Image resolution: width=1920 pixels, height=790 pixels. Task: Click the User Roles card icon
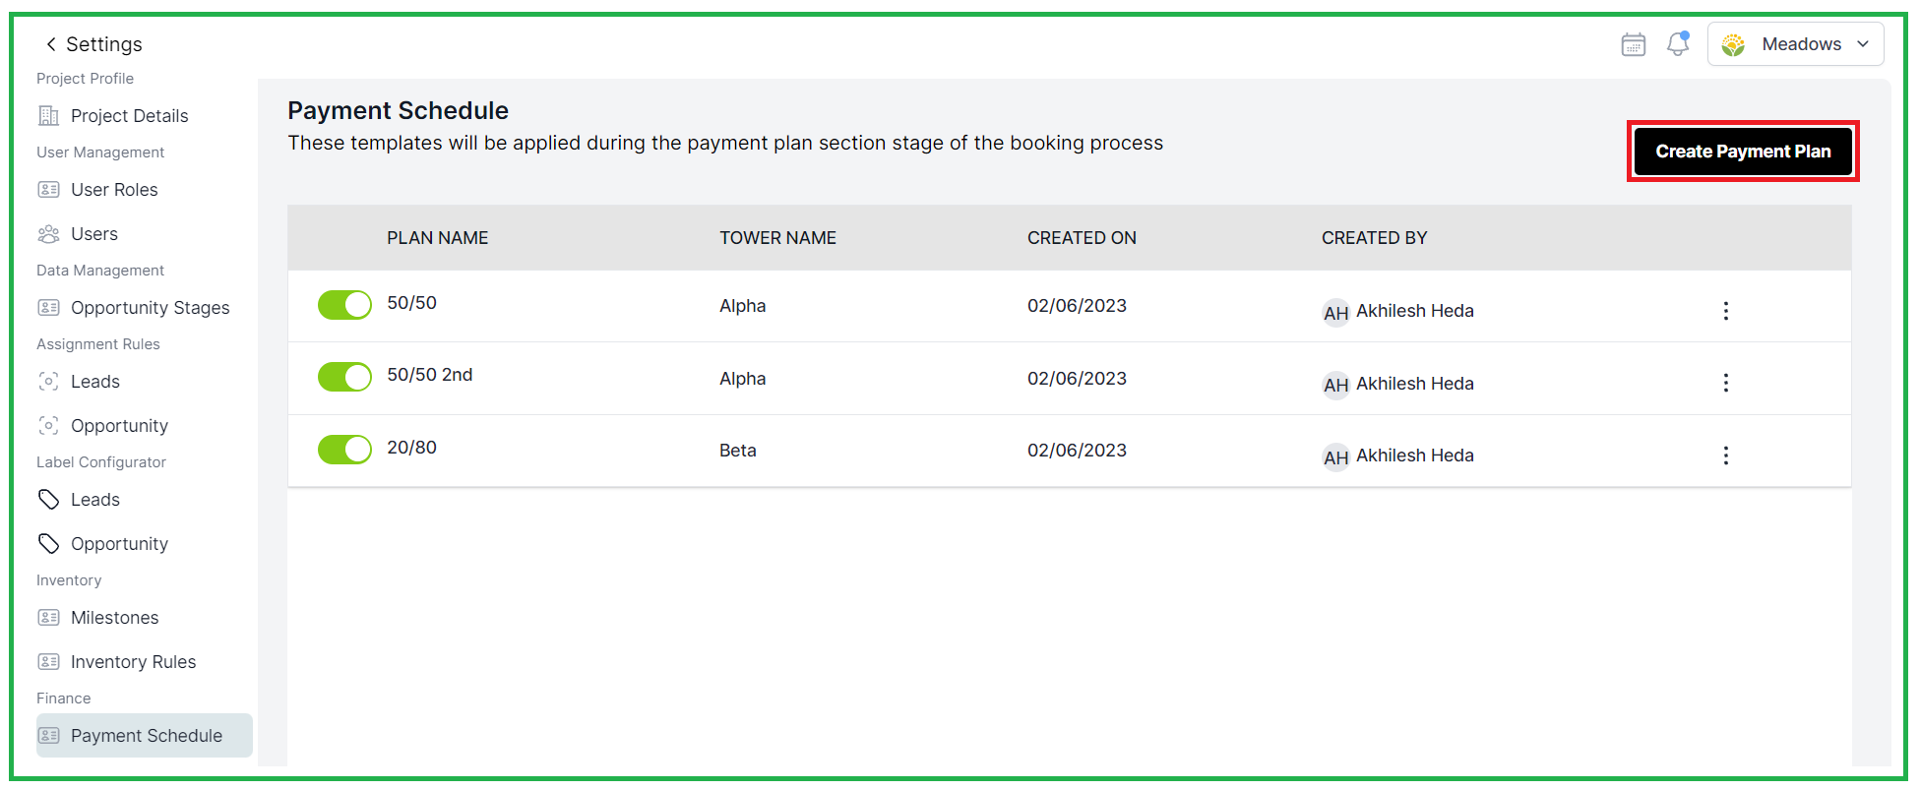coord(48,190)
